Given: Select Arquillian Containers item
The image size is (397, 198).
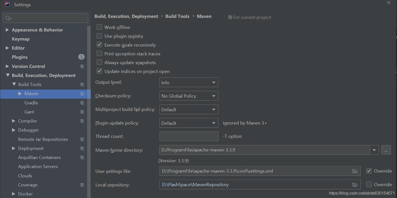Looking at the screenshot, I should [x=39, y=157].
